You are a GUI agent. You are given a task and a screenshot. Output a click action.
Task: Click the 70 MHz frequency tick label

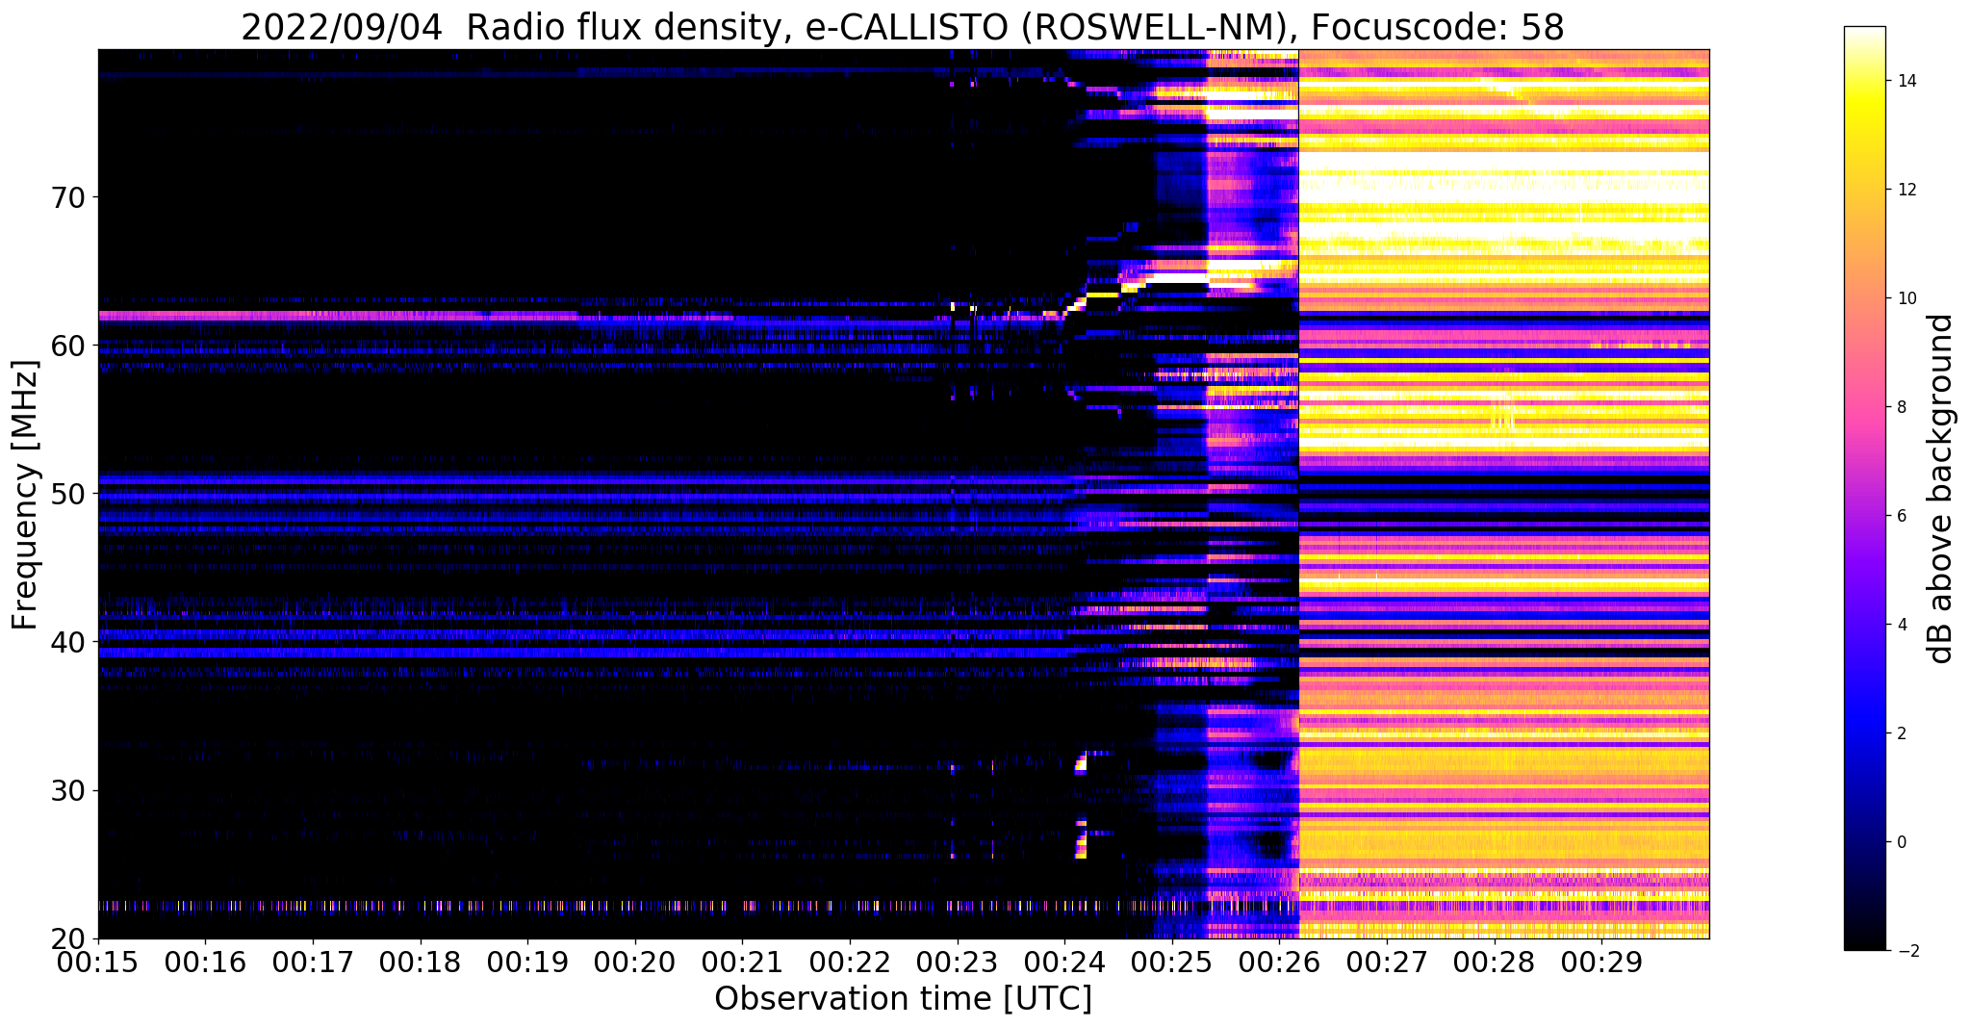pos(67,198)
